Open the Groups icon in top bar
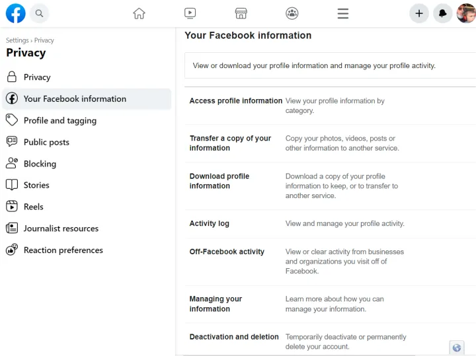Viewport: 476px width, 356px height. (x=292, y=13)
